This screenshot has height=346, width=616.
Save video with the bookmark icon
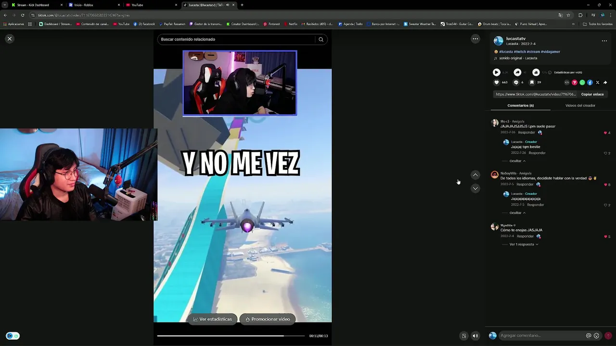pos(532,82)
